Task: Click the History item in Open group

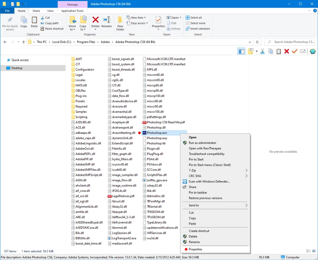Action: pyautogui.click(x=173, y=29)
